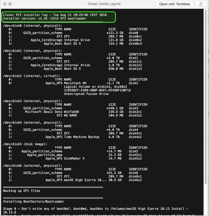Click the /dev/disk2 (internal, virtual) header

click(x=32, y=76)
